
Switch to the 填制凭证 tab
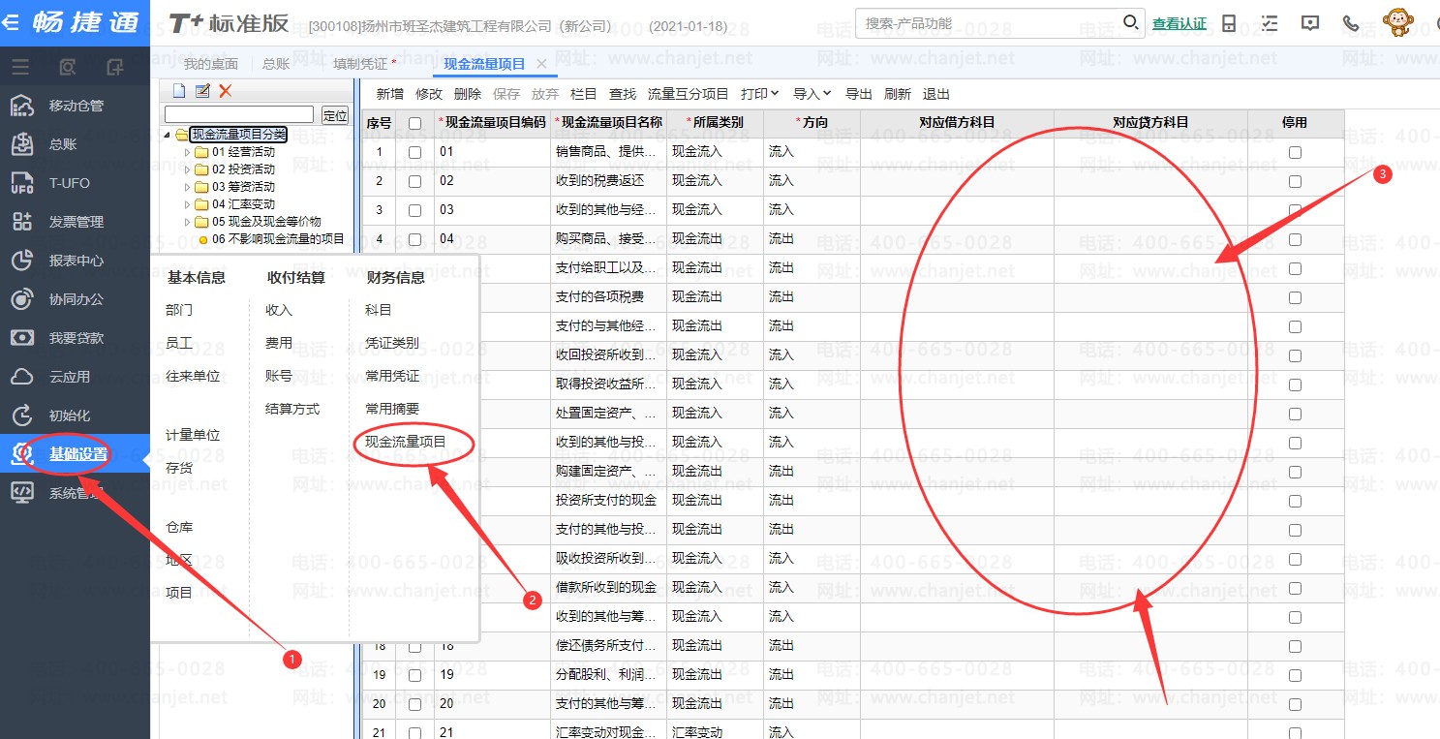(364, 64)
